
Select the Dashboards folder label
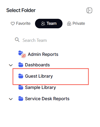[x=37, y=65]
